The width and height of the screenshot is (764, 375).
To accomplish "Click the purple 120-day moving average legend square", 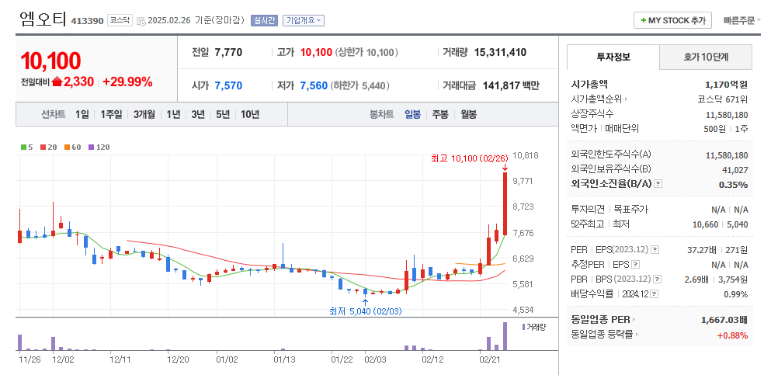I will point(91,147).
